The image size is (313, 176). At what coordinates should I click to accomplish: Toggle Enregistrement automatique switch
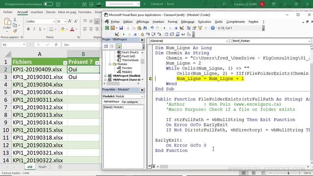pos(48,4)
